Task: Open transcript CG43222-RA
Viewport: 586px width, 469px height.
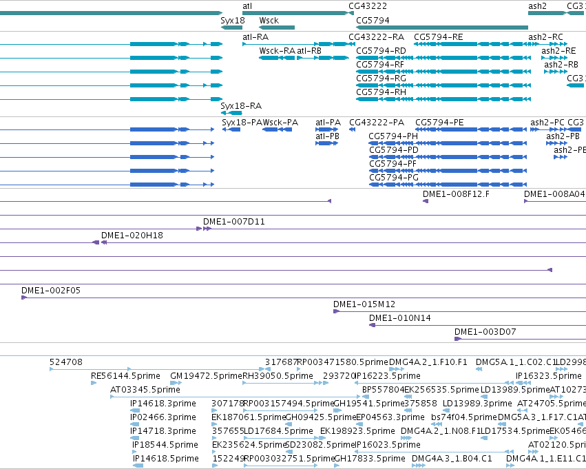Action: click(x=377, y=37)
